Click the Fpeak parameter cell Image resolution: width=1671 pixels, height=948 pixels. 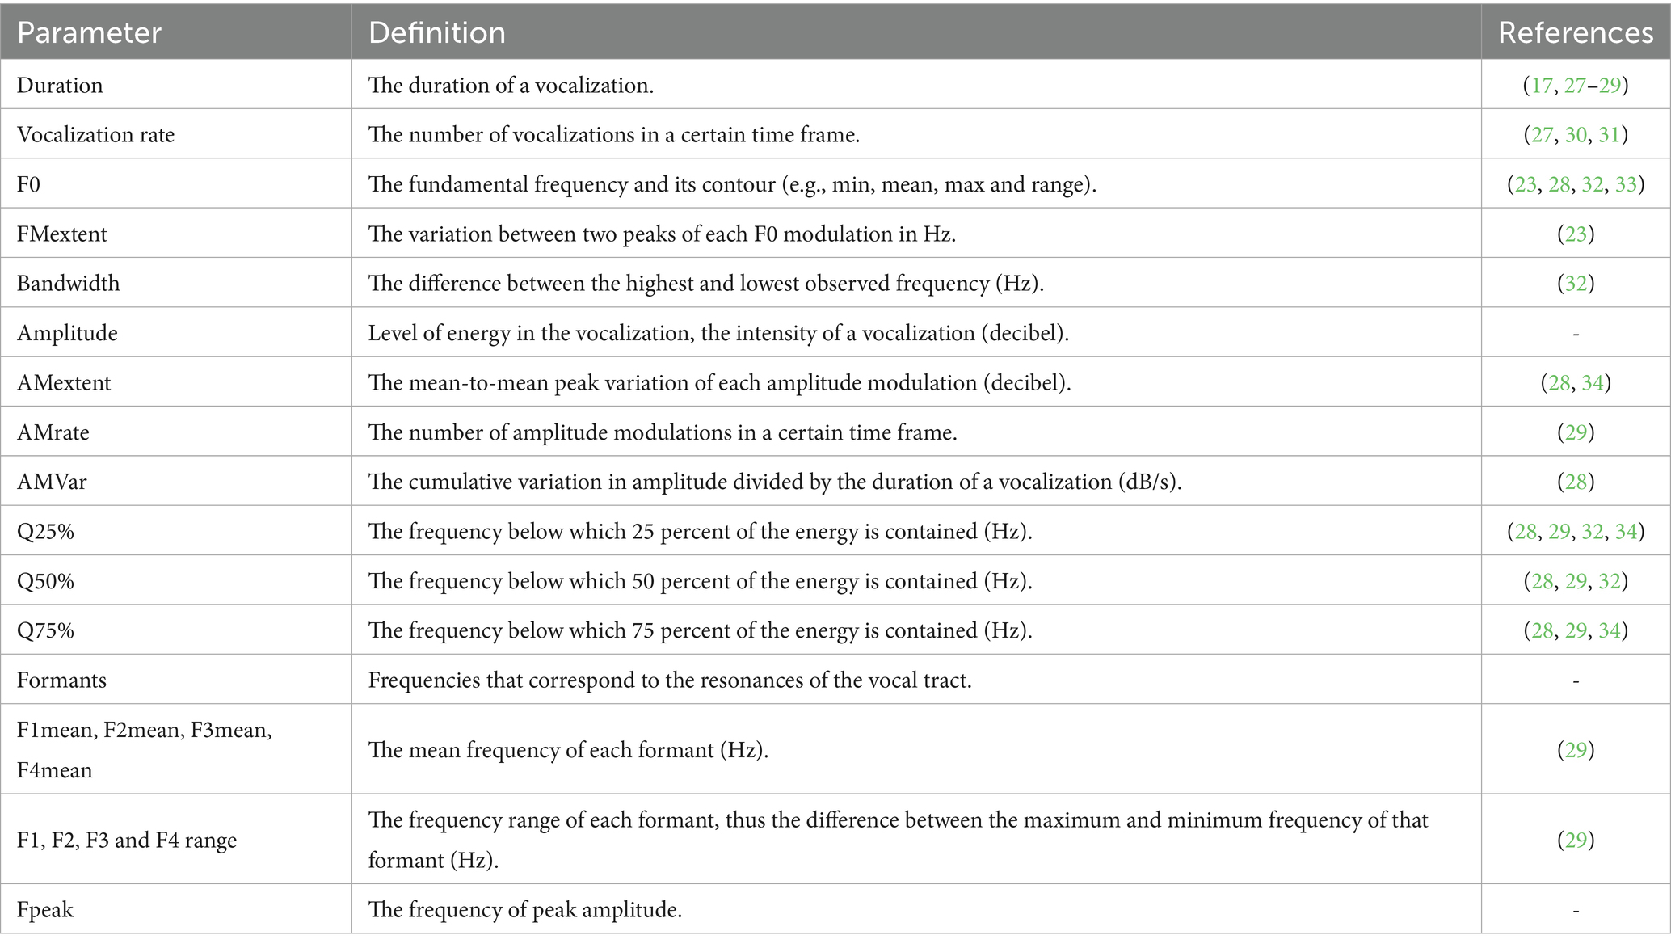tap(45, 909)
